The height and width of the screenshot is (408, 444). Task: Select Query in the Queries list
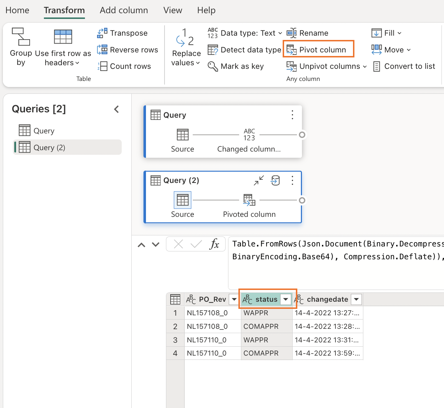(67, 131)
